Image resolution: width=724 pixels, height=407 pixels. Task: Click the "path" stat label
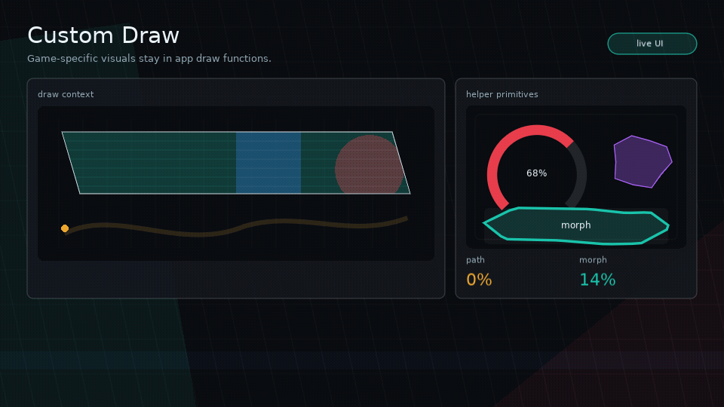pos(475,260)
